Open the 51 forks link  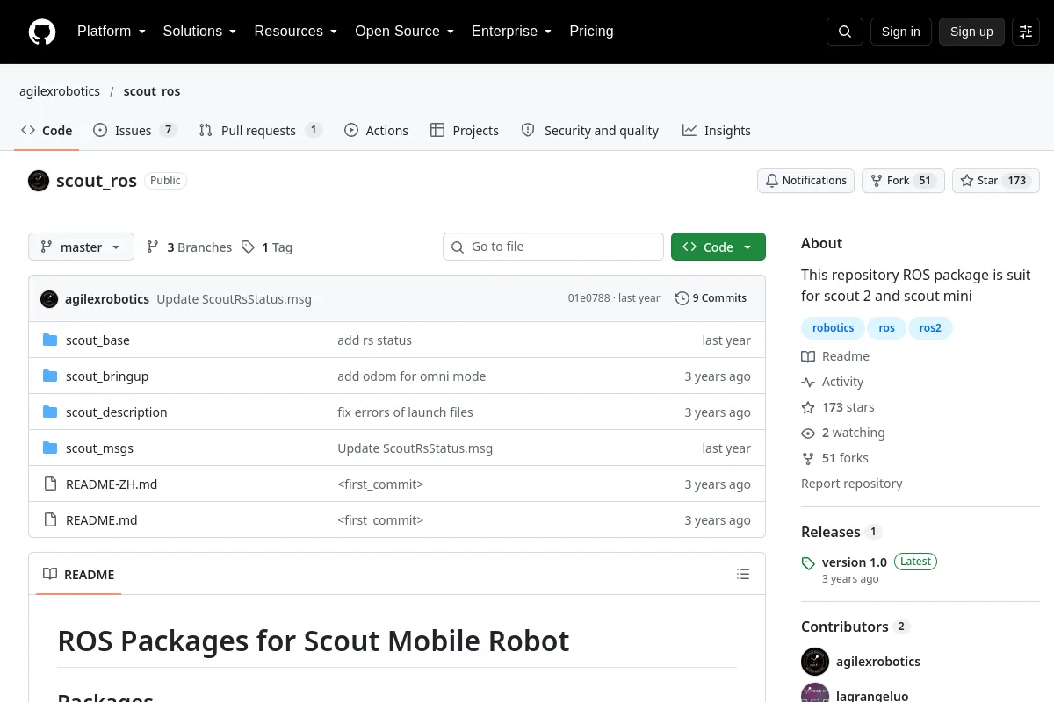(x=834, y=458)
